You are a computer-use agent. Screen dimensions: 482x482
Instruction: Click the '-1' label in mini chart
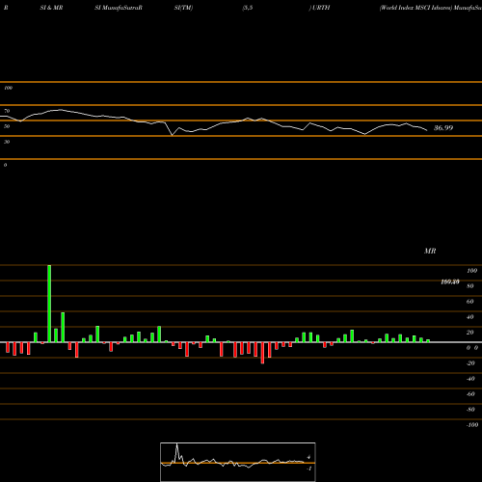309,469
